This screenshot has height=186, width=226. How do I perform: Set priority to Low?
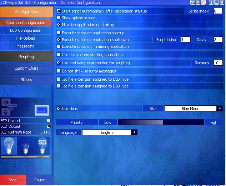tap(108, 122)
